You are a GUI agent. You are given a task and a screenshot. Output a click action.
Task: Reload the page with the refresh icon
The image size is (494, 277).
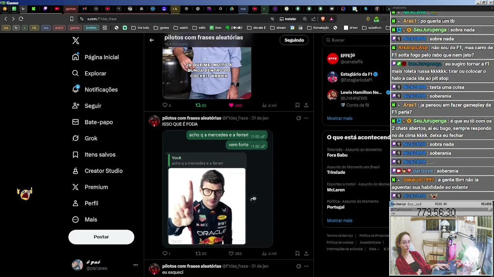[x=21, y=19]
